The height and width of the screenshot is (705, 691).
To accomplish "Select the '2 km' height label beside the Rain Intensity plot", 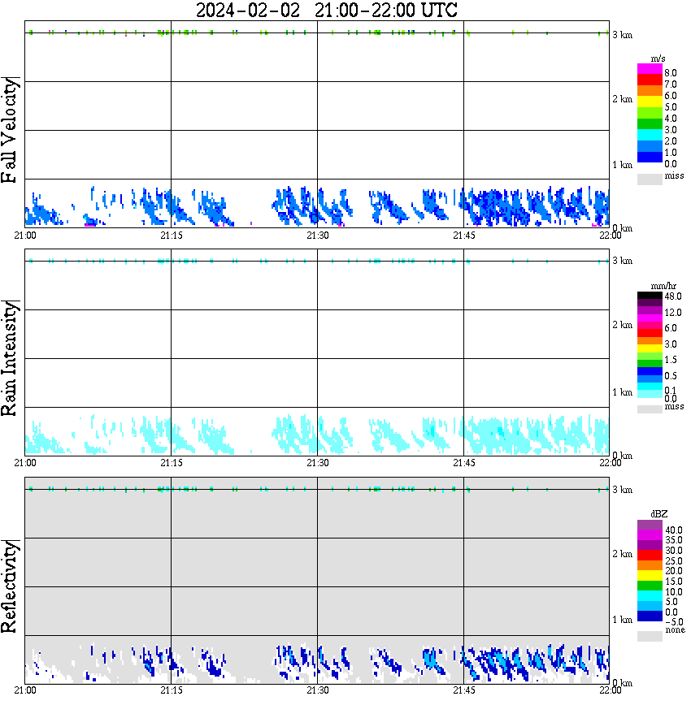I will click(x=623, y=325).
